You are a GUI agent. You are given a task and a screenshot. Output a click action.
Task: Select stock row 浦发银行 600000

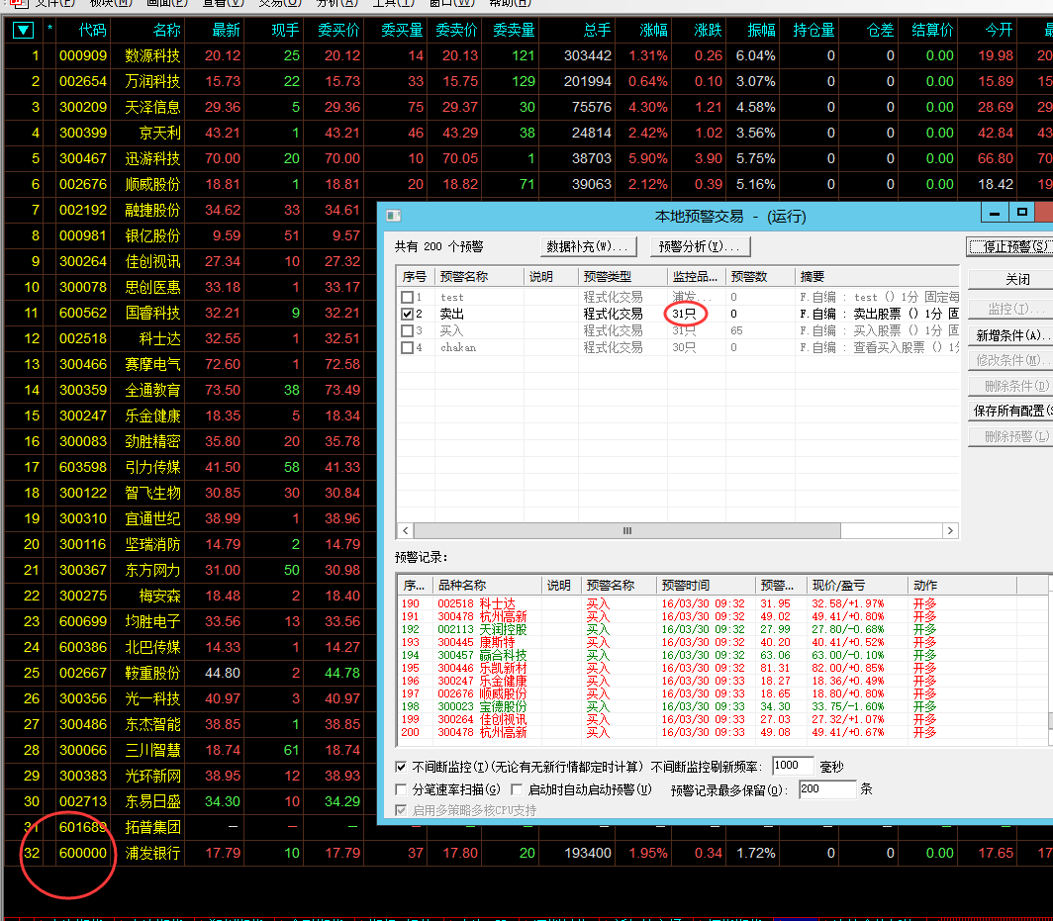coord(153,853)
